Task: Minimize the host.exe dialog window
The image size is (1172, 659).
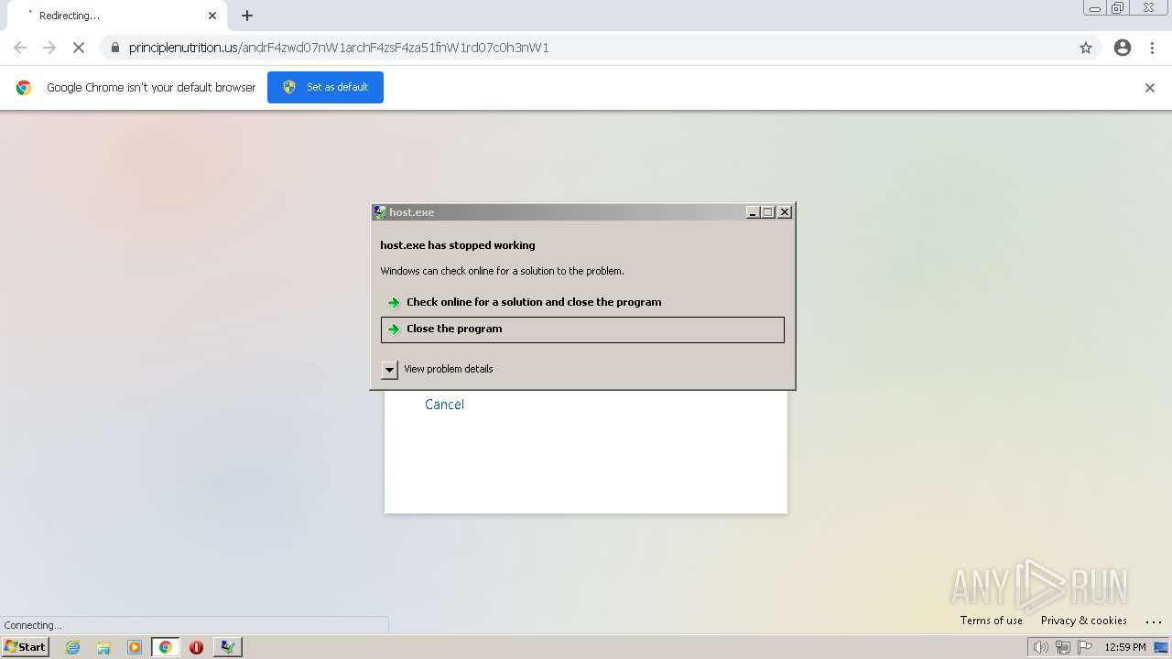Action: click(x=753, y=212)
